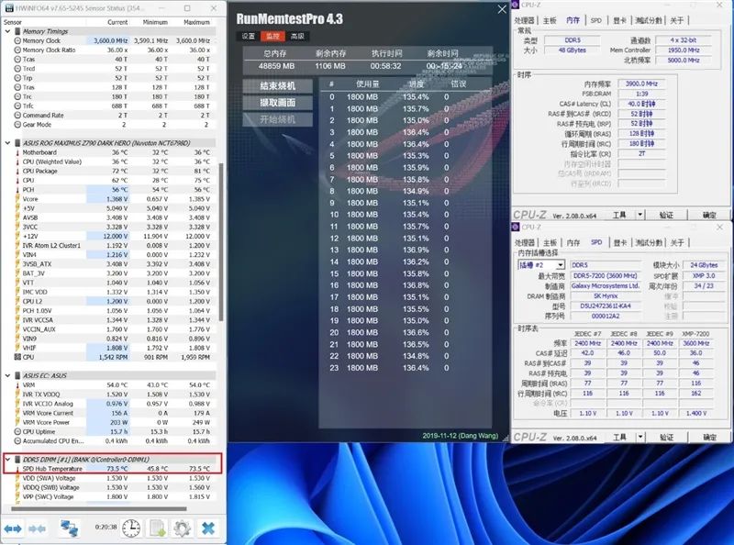The height and width of the screenshot is (545, 734).
Task: Select the SPD Hub Temperature row
Action: tap(112, 469)
